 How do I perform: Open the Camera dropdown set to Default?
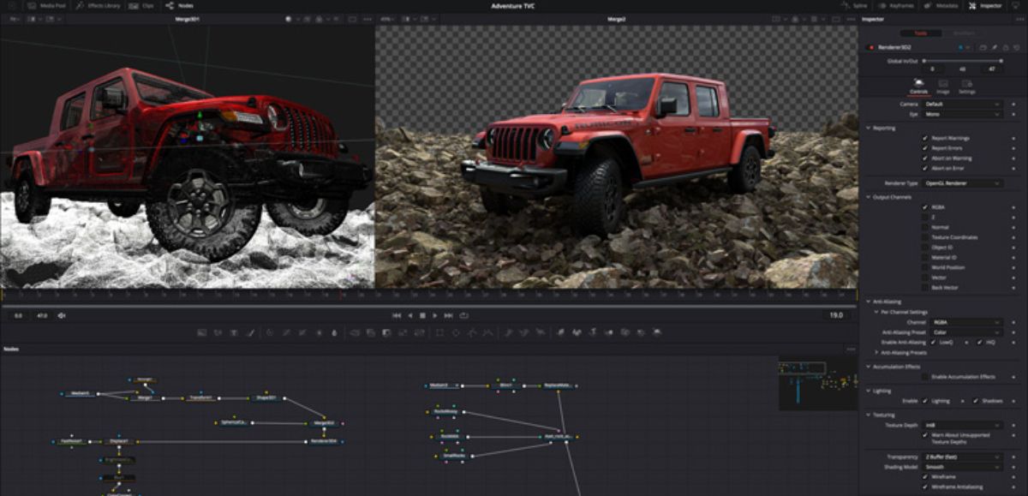pyautogui.click(x=961, y=104)
